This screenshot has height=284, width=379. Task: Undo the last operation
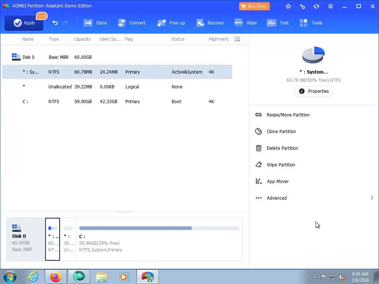55,23
